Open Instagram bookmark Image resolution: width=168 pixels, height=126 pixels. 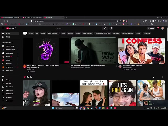pyautogui.click(x=126, y=24)
